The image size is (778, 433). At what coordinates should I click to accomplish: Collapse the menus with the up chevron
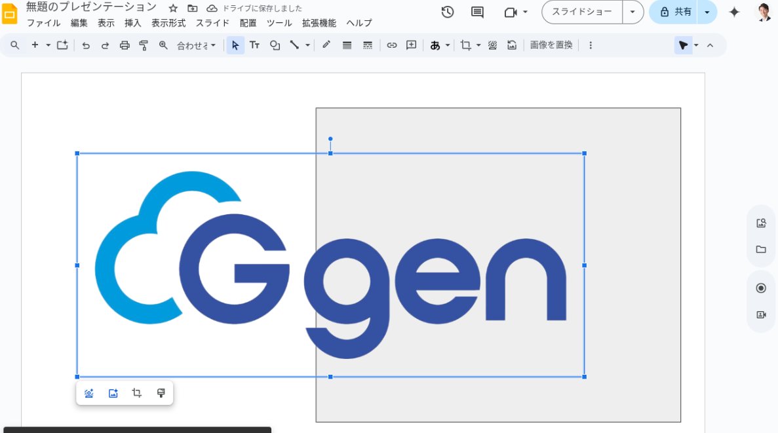pos(710,45)
